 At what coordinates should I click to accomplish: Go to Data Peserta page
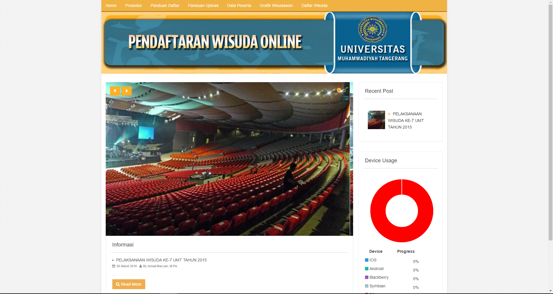[x=239, y=5]
